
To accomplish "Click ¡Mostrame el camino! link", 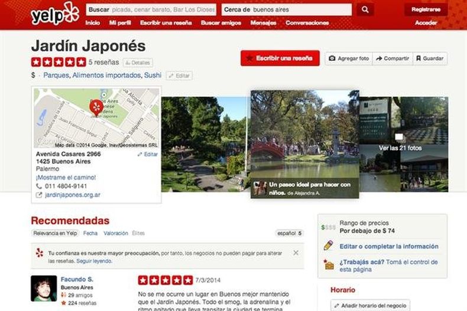I will tap(66, 178).
